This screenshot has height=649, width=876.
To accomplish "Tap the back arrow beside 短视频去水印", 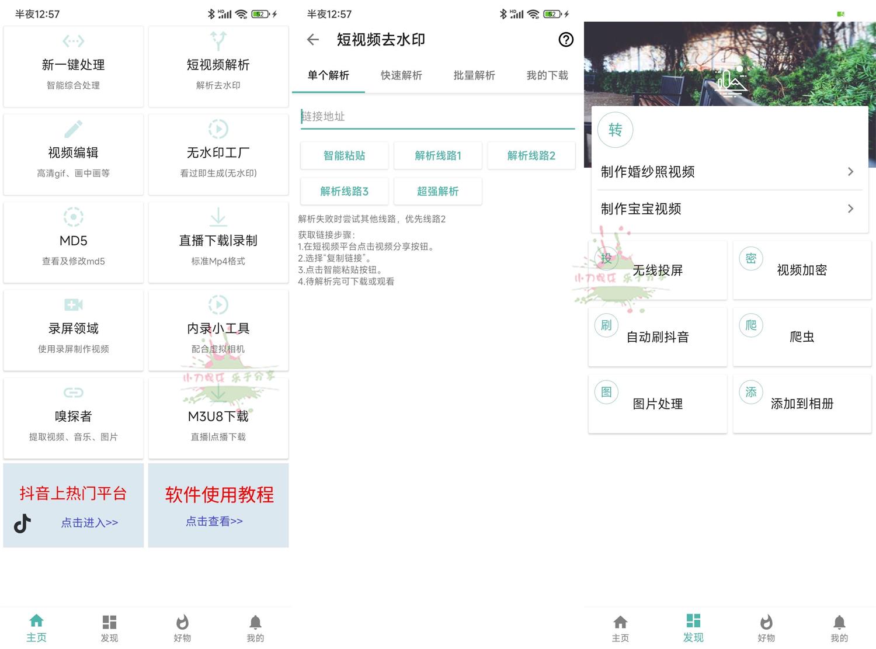I will pyautogui.click(x=313, y=40).
